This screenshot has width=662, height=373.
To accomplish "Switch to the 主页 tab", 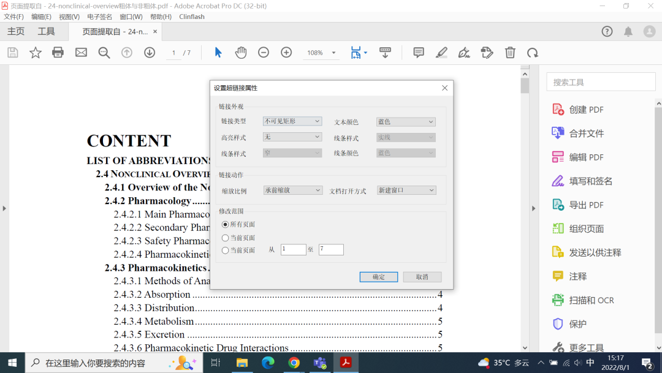I will (x=16, y=31).
